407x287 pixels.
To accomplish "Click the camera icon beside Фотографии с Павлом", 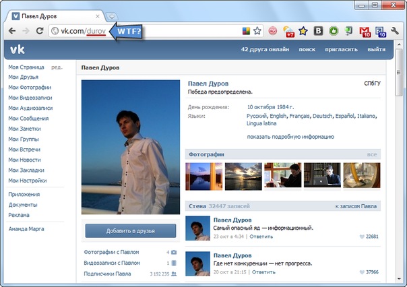I will point(174,252).
